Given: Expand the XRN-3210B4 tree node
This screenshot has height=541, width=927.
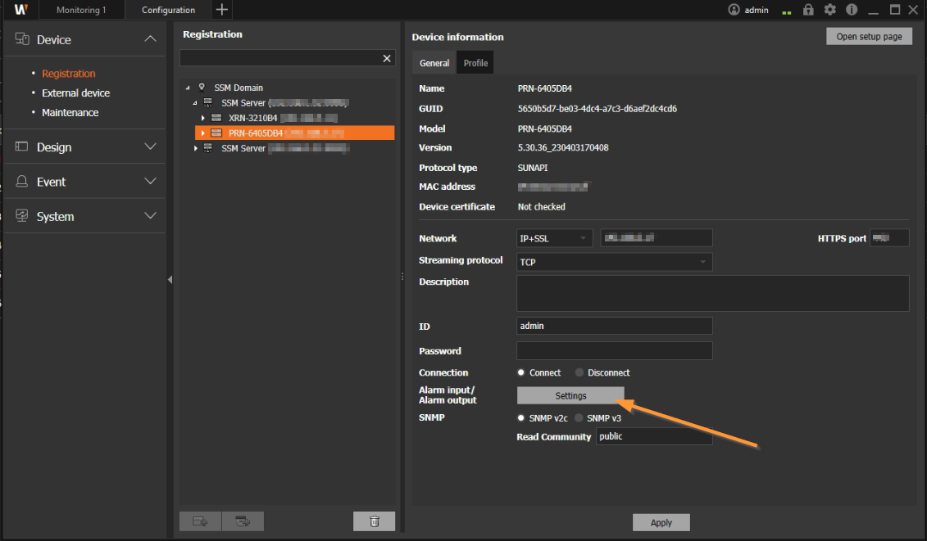Looking at the screenshot, I should click(202, 118).
